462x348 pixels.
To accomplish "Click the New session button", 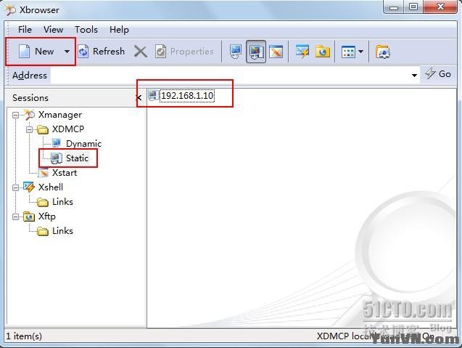I will pyautogui.click(x=36, y=52).
